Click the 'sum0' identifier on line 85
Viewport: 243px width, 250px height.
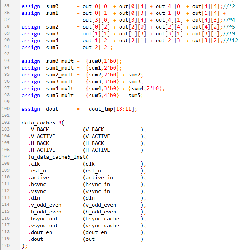52,6
